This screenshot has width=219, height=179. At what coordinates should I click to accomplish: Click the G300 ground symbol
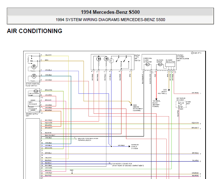(x=169, y=90)
